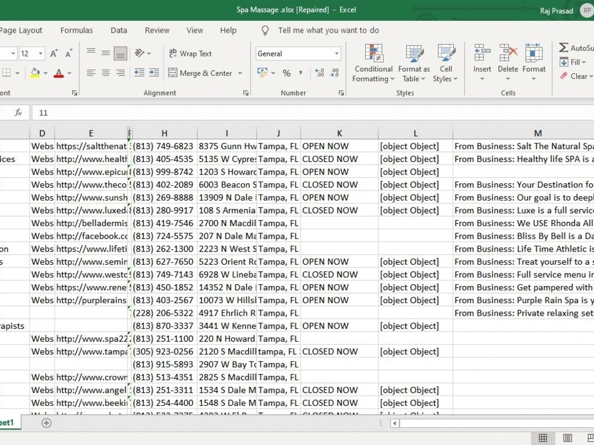This screenshot has height=445, width=594.
Task: Apply comma style formatting
Action: coord(301,72)
